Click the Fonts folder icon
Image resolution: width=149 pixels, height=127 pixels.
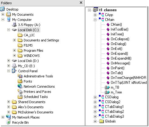click(20, 81)
